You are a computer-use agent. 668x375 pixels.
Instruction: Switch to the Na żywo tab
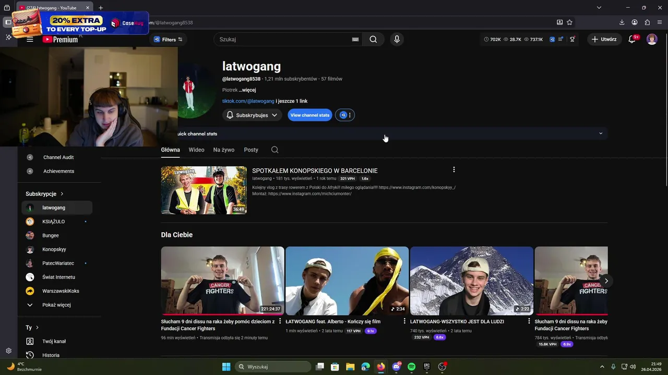point(224,150)
